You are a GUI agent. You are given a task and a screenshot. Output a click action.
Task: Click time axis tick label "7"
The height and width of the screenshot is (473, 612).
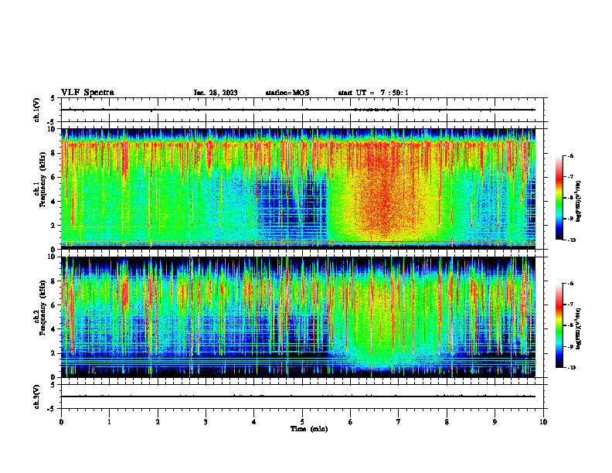click(399, 422)
